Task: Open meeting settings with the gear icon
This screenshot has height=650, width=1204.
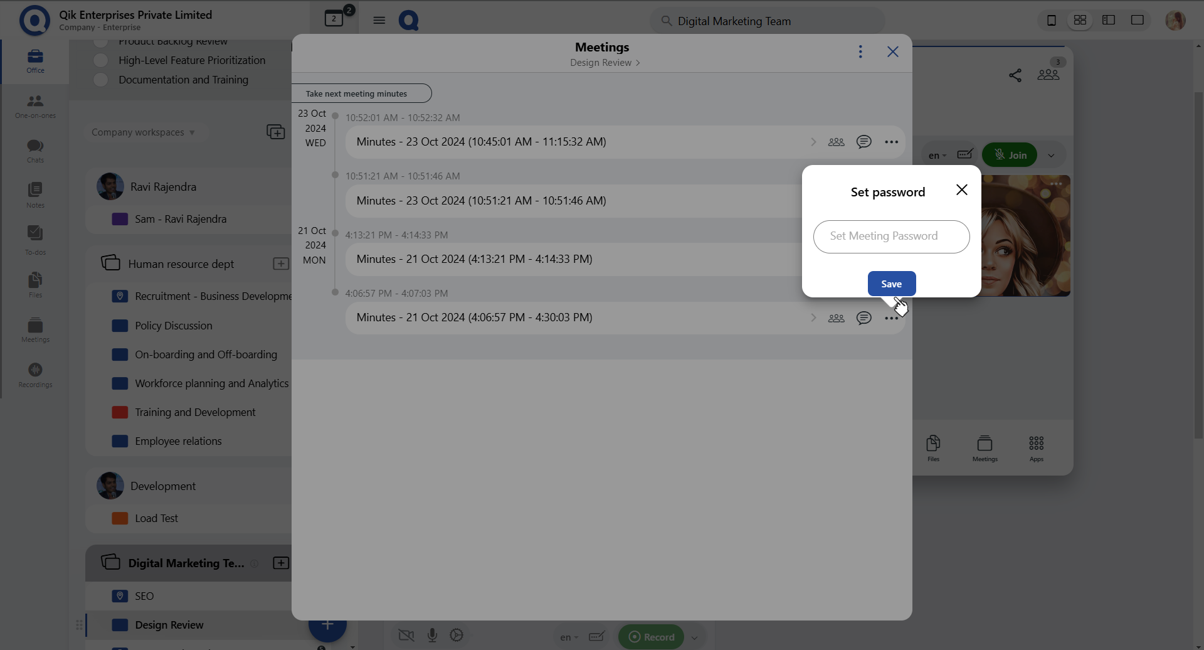Action: (x=457, y=635)
